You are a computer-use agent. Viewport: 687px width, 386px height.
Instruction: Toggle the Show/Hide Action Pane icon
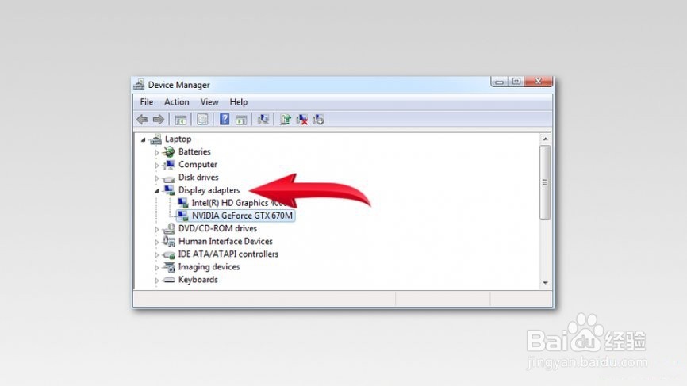tap(241, 119)
